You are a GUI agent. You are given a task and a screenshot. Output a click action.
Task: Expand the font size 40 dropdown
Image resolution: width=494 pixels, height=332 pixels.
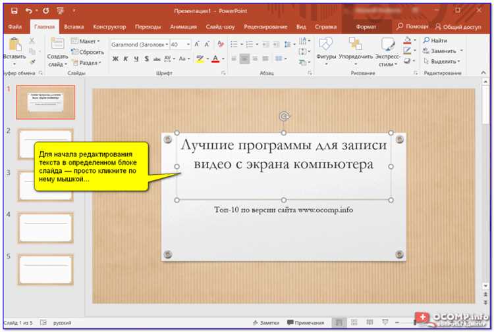[x=188, y=44]
